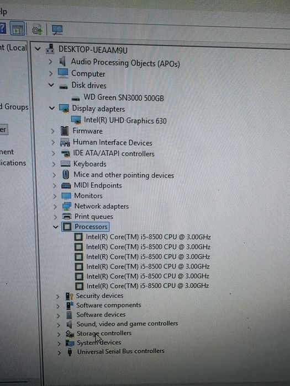290x386 pixels.
Task: Collapse the DESKTOP-UEAAM9U root node
Action: [x=38, y=49]
